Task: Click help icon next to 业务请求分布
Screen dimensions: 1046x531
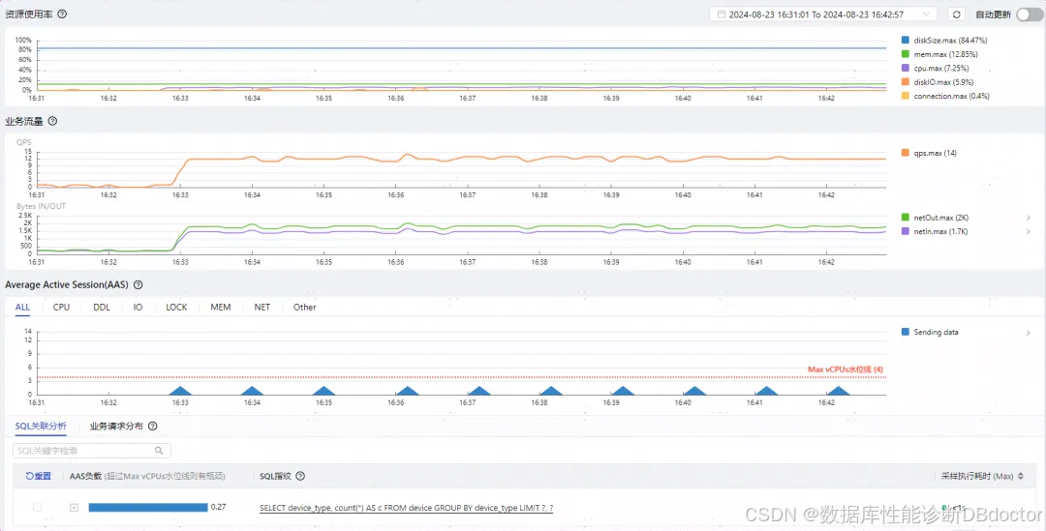Action: pyautogui.click(x=153, y=427)
